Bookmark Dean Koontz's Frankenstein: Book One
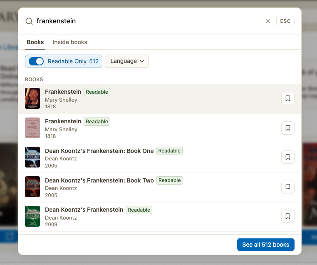 288,157
